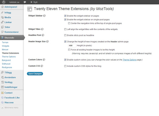Image resolution: width=159 pixels, height=116 pixels.
Task: Select Theme Options in Utseende submenu
Action: pyautogui.click(x=9, y=57)
